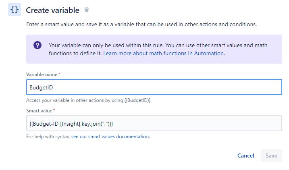The height and width of the screenshot is (170, 289).
Task: Click the 'Enter a smart value' description text
Action: (141, 24)
